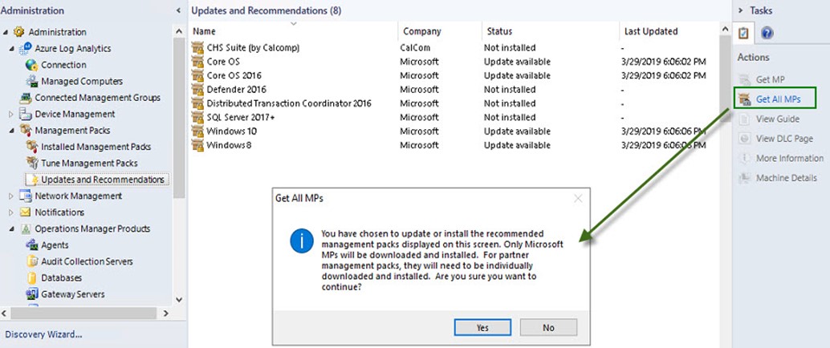830x348 pixels.
Task: Click No in Get All MPs dialog
Action: 548,327
